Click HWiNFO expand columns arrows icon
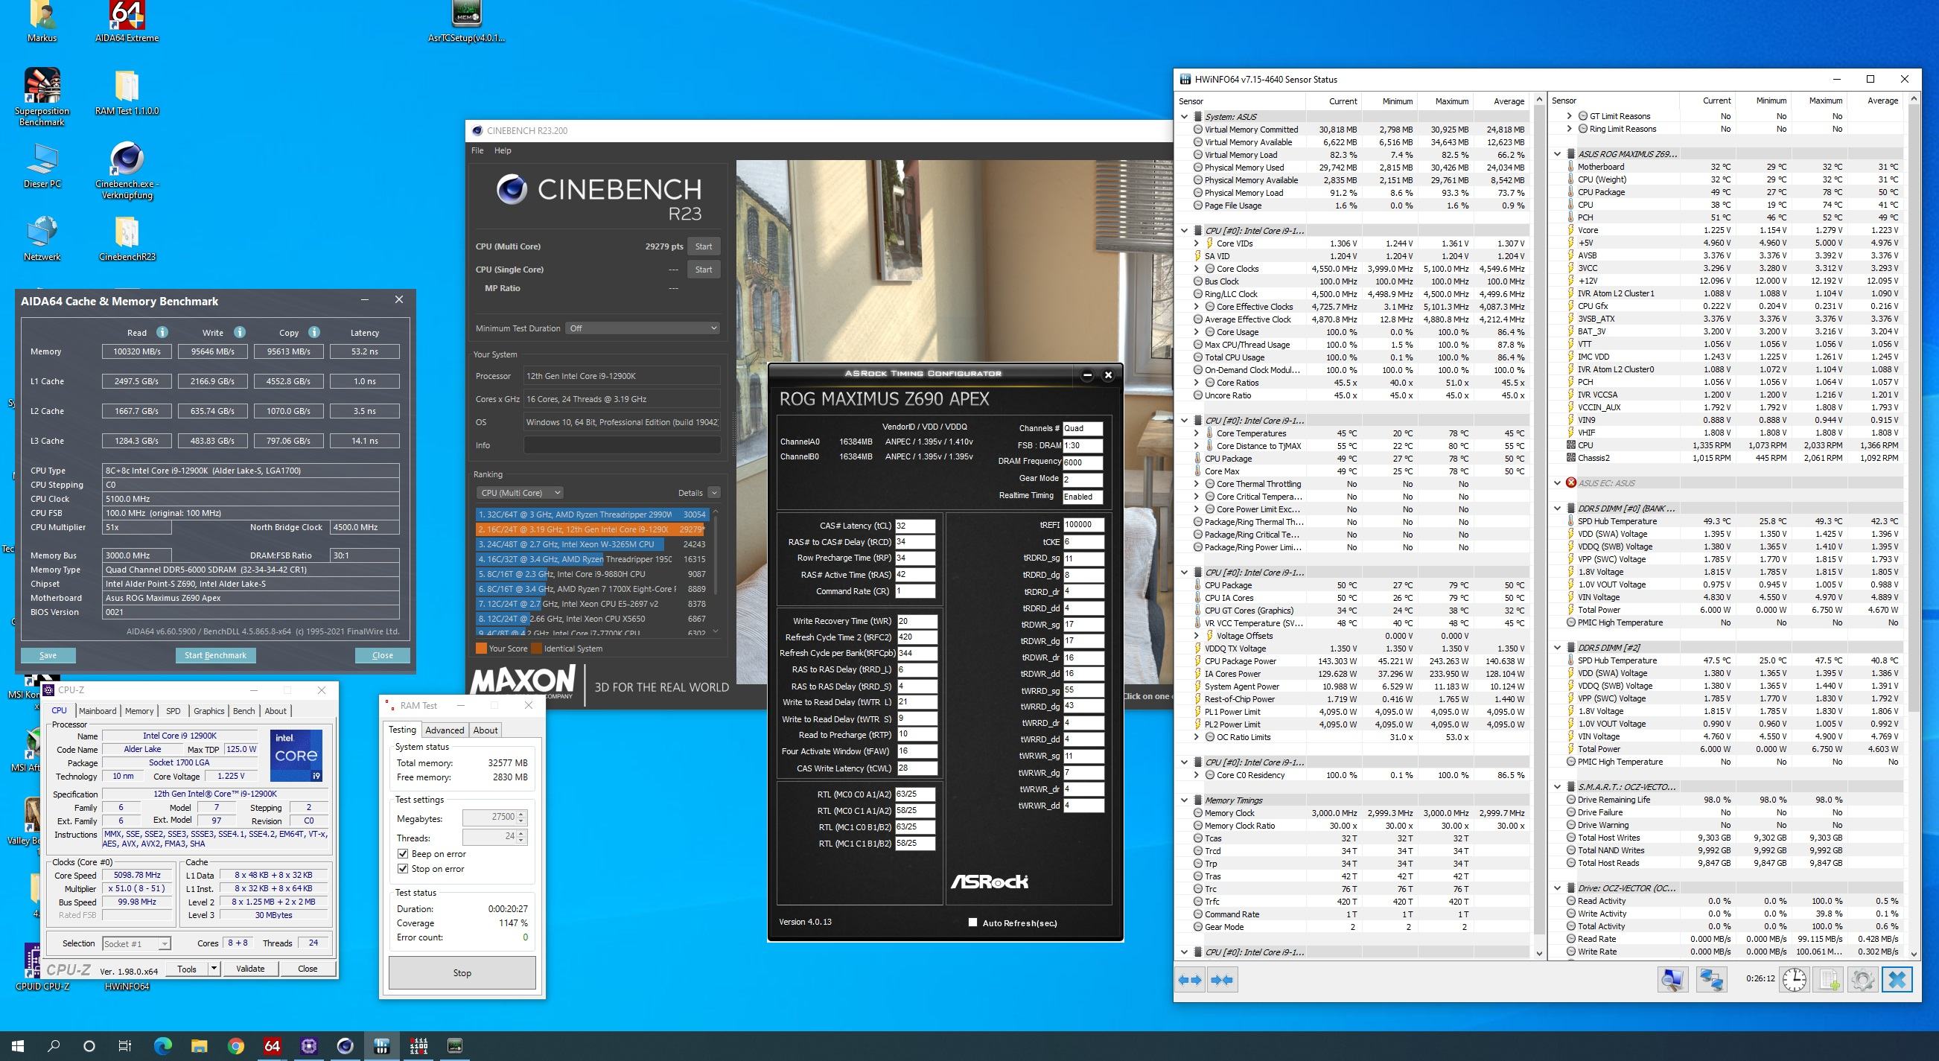 coord(1190,980)
